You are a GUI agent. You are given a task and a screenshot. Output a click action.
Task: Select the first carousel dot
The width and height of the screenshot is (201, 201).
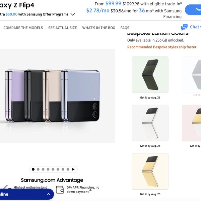tap(32, 169)
